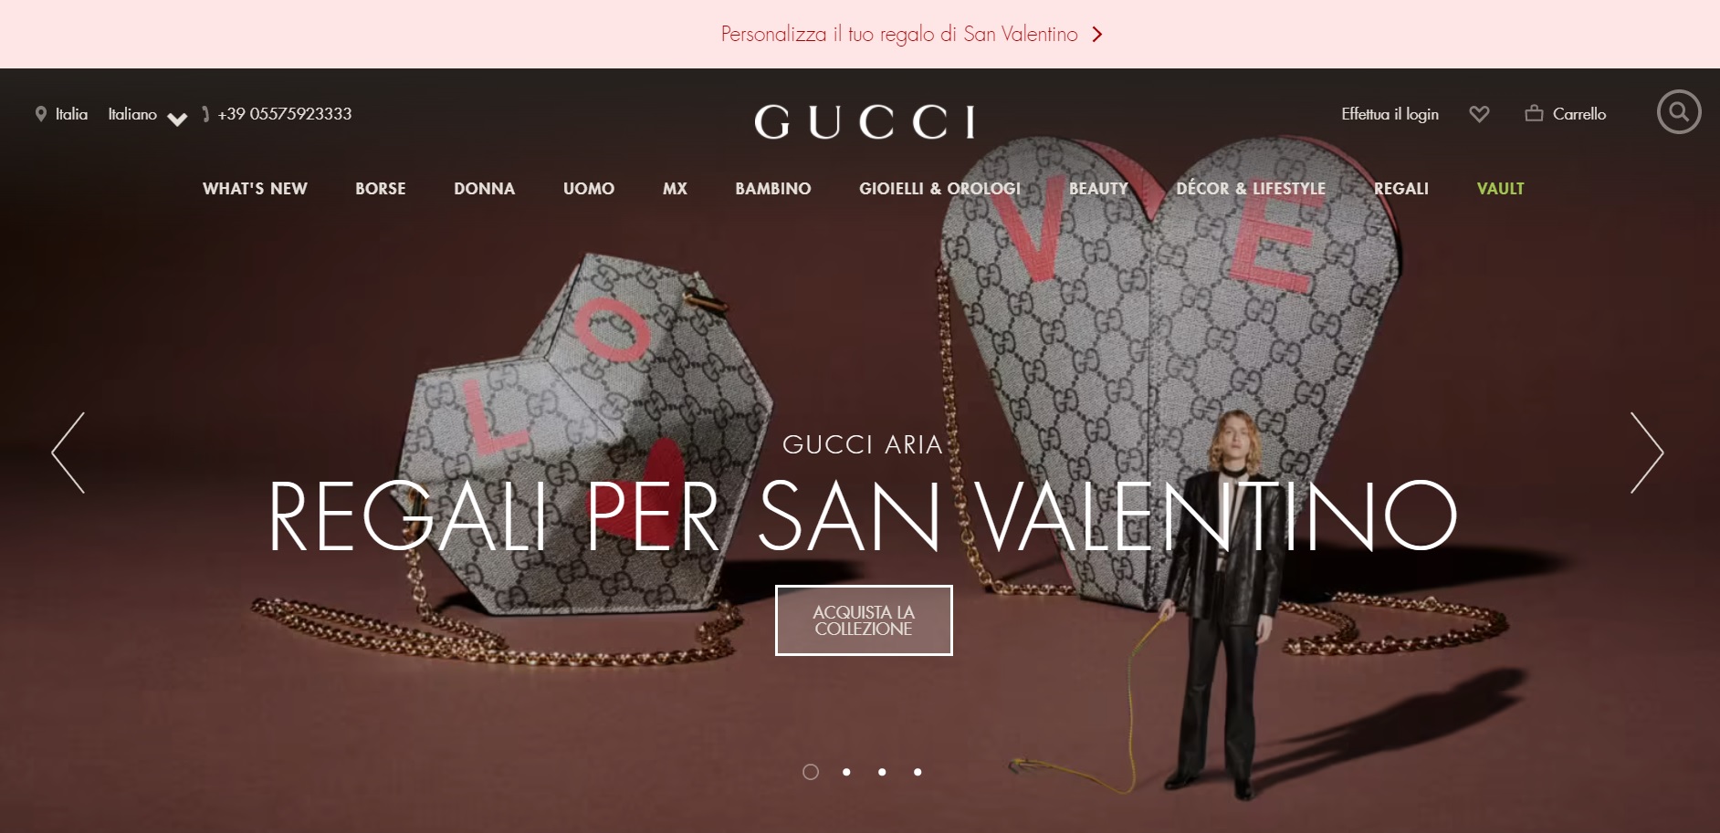Screen dimensions: 1720x833
Task: Click the Gucci logo
Action: pyautogui.click(x=865, y=121)
